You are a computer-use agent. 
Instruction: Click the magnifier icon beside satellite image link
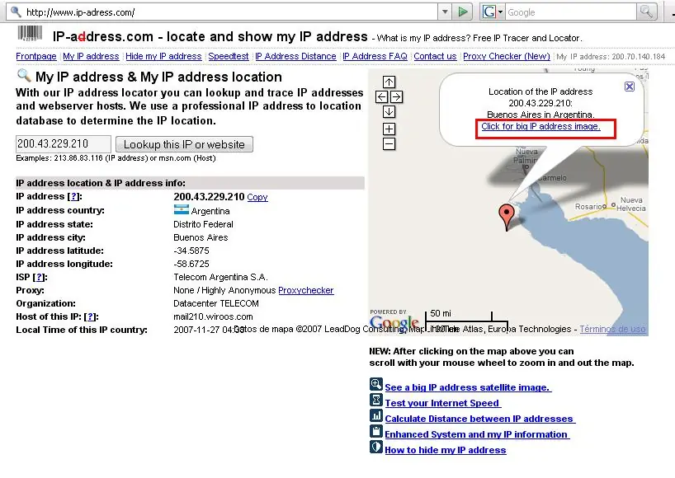(x=375, y=384)
